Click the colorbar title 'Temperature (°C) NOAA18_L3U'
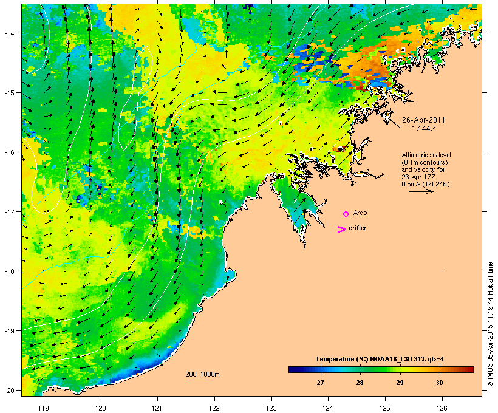 click(361, 359)
